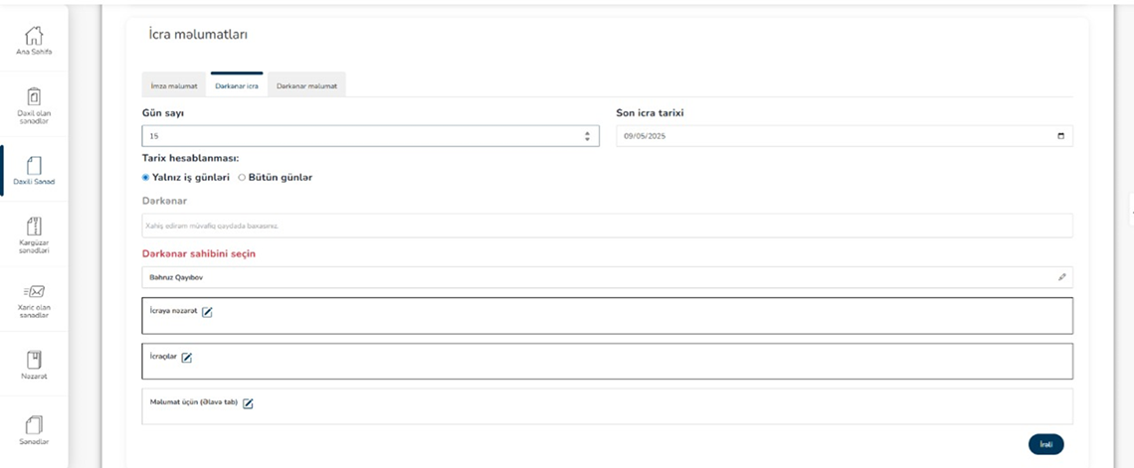
Task: Click edit icon next to İcraçılar
Action: click(187, 358)
